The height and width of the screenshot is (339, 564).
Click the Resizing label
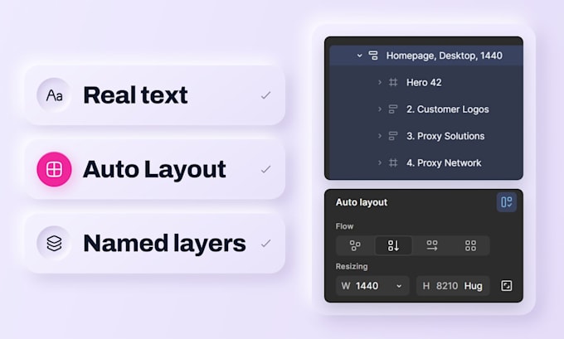click(352, 266)
